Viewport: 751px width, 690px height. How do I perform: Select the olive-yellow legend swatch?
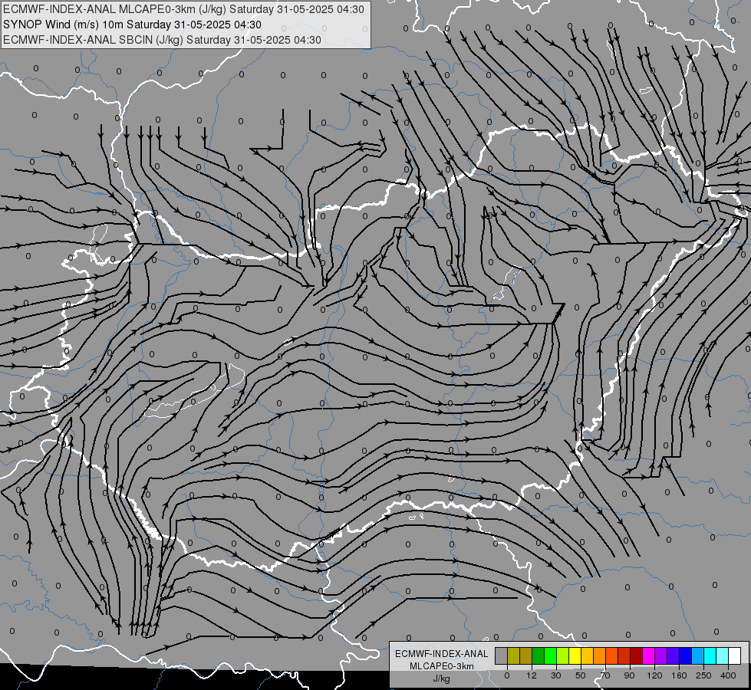pos(513,655)
